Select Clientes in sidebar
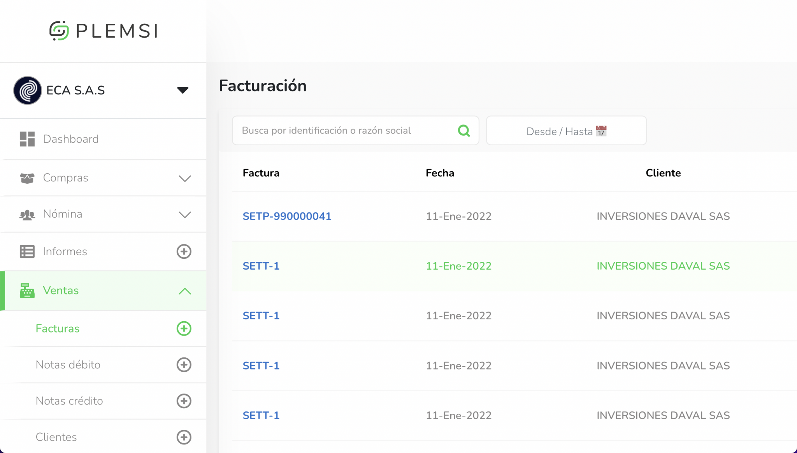Screen dimensions: 797x453 [x=56, y=437]
